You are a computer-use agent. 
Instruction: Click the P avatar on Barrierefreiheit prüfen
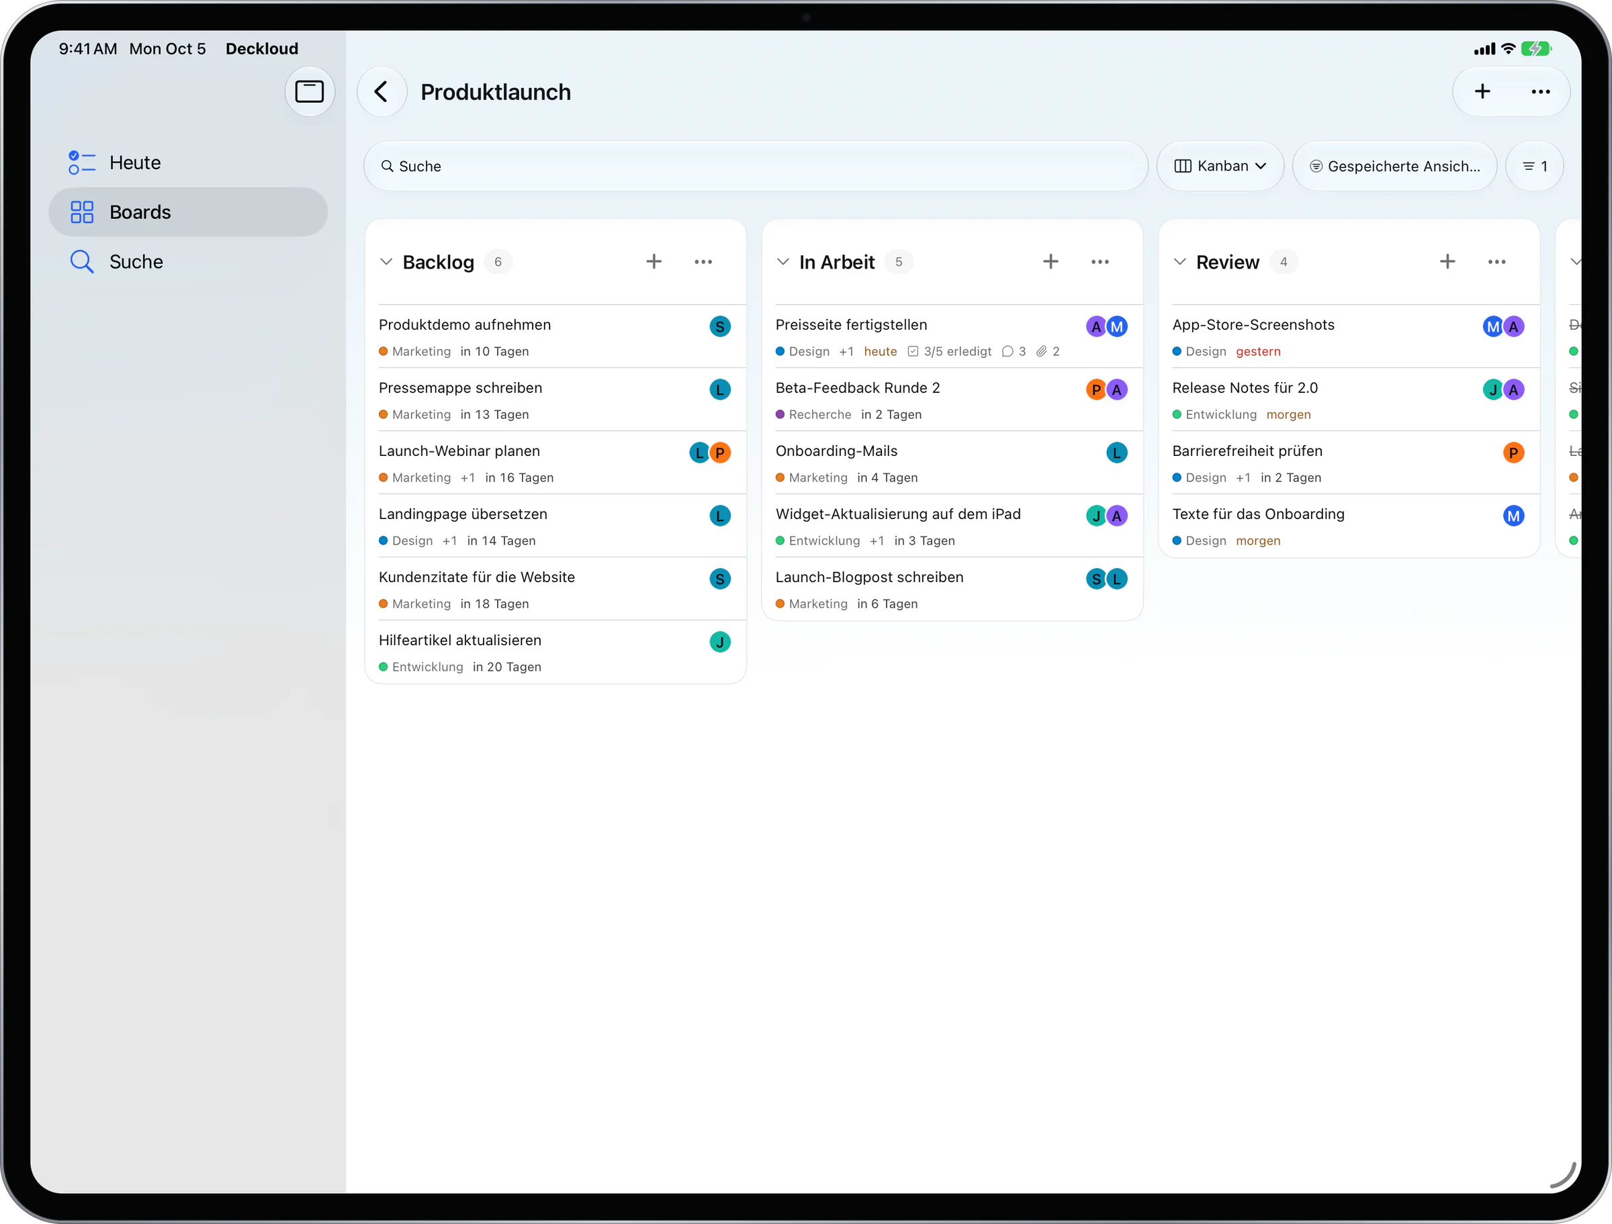(1514, 453)
